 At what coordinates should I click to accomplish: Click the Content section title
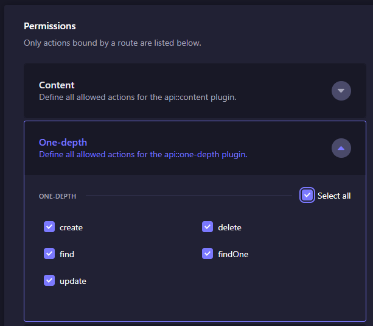pos(57,85)
